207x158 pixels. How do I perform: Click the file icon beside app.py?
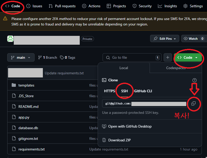point(14,117)
